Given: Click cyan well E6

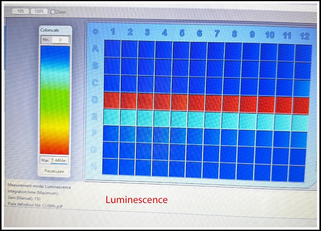Looking at the screenshot, I should coord(196,120).
